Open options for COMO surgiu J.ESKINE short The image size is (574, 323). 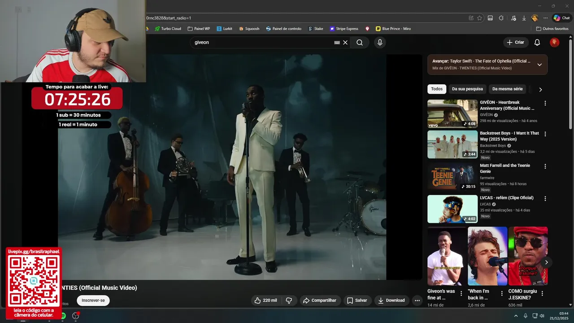pos(542,294)
